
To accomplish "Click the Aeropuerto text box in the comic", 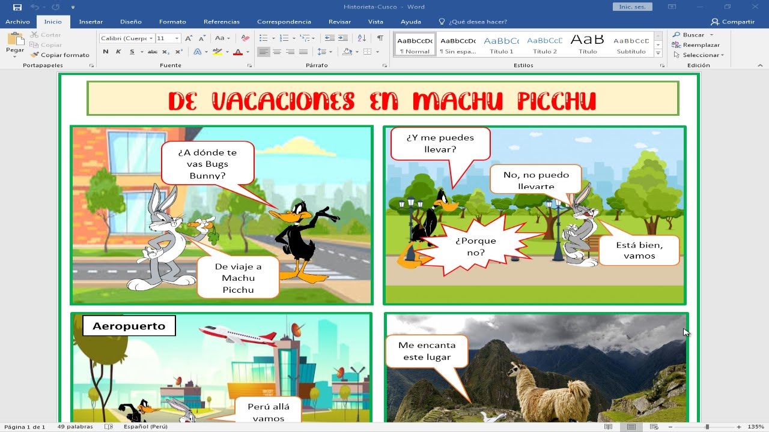I will 129,326.
